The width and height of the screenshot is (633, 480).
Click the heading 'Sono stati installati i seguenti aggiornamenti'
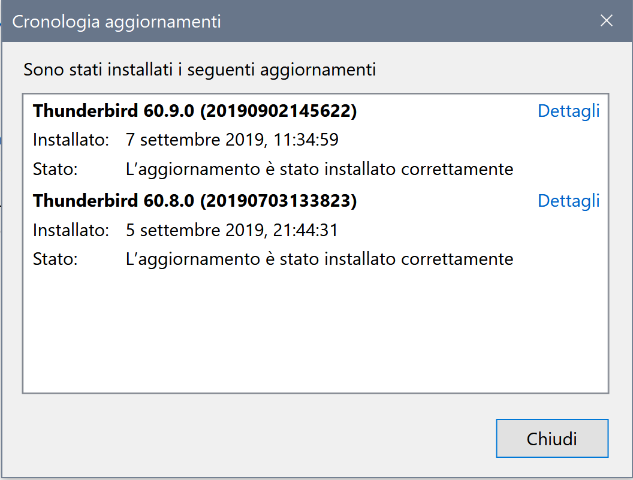[200, 70]
